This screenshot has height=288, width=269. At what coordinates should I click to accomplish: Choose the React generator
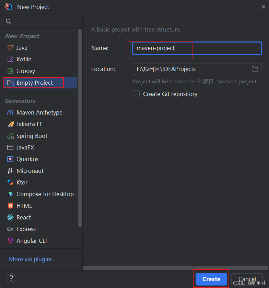(x=40, y=217)
